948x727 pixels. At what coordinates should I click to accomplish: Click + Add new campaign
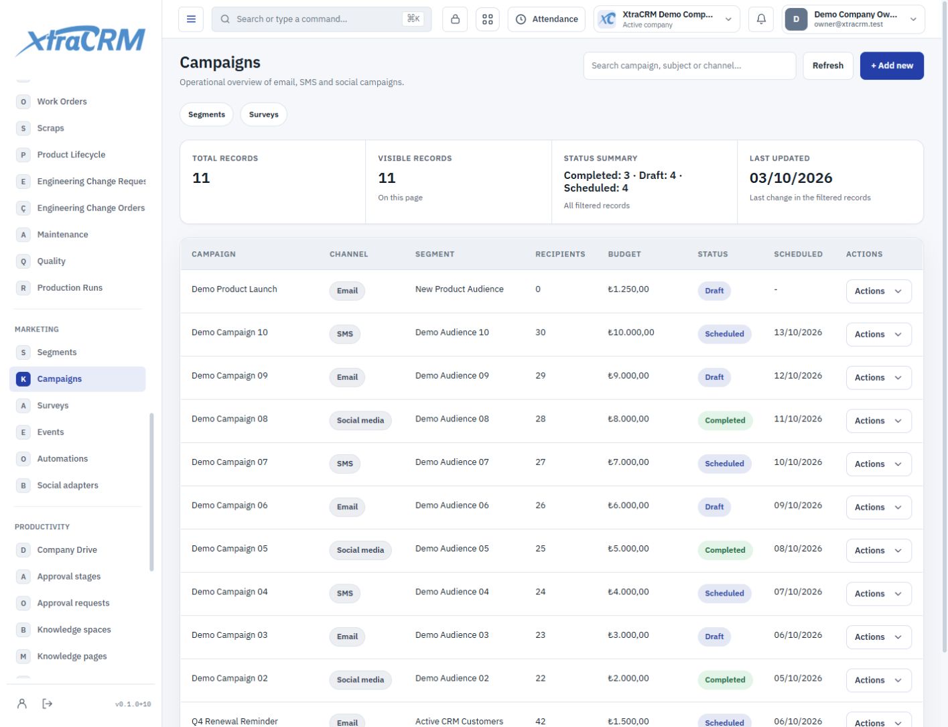tap(892, 66)
